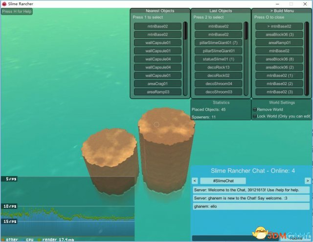The height and width of the screenshot is (242, 313).
Task: Click the 10 FPS graph label
Action: [x=9, y=206]
